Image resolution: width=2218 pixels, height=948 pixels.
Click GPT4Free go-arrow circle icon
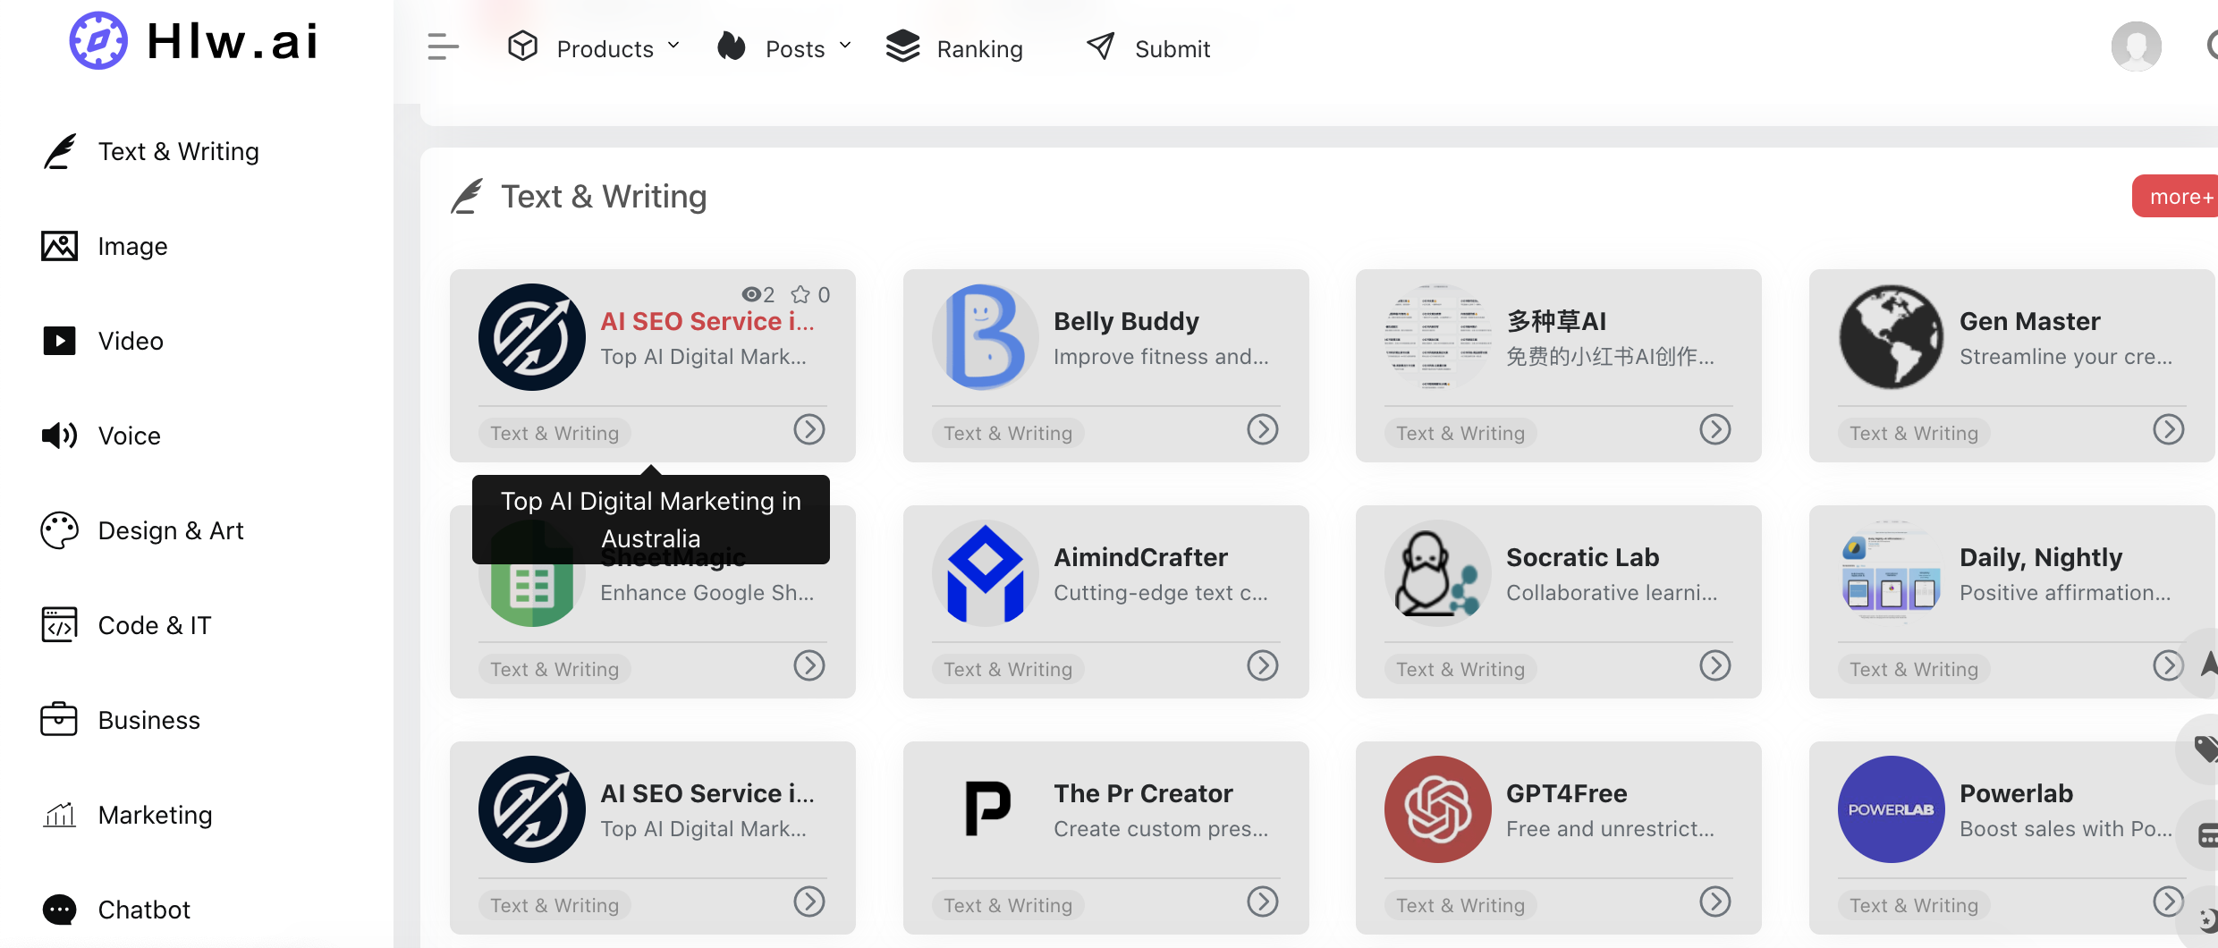1715,902
